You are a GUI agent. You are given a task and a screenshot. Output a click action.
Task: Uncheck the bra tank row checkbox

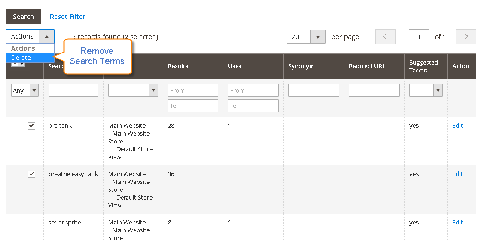coord(31,126)
